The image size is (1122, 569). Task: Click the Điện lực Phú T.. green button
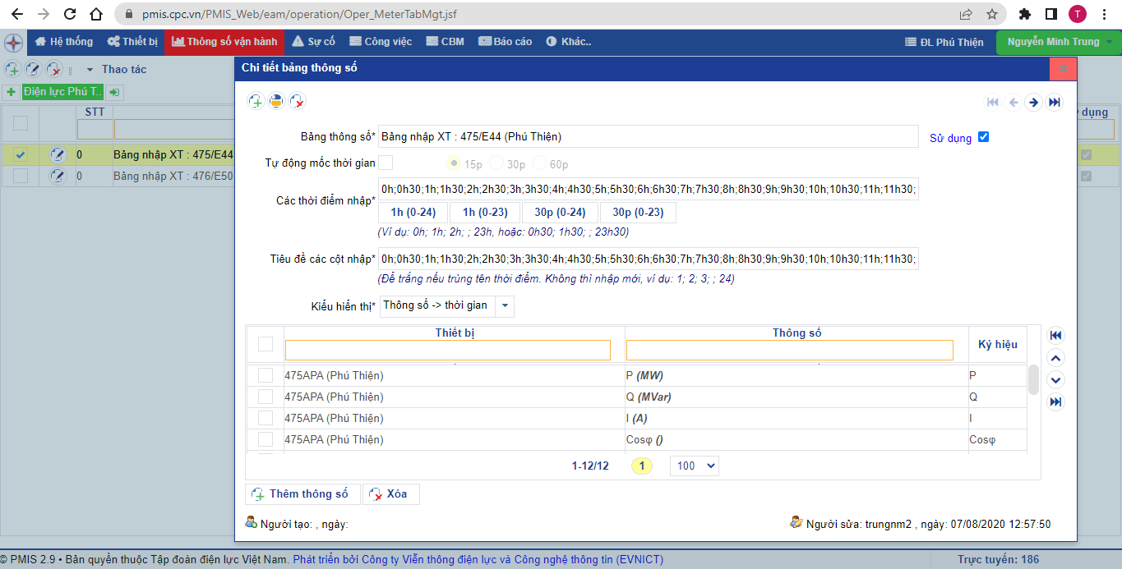coord(62,92)
